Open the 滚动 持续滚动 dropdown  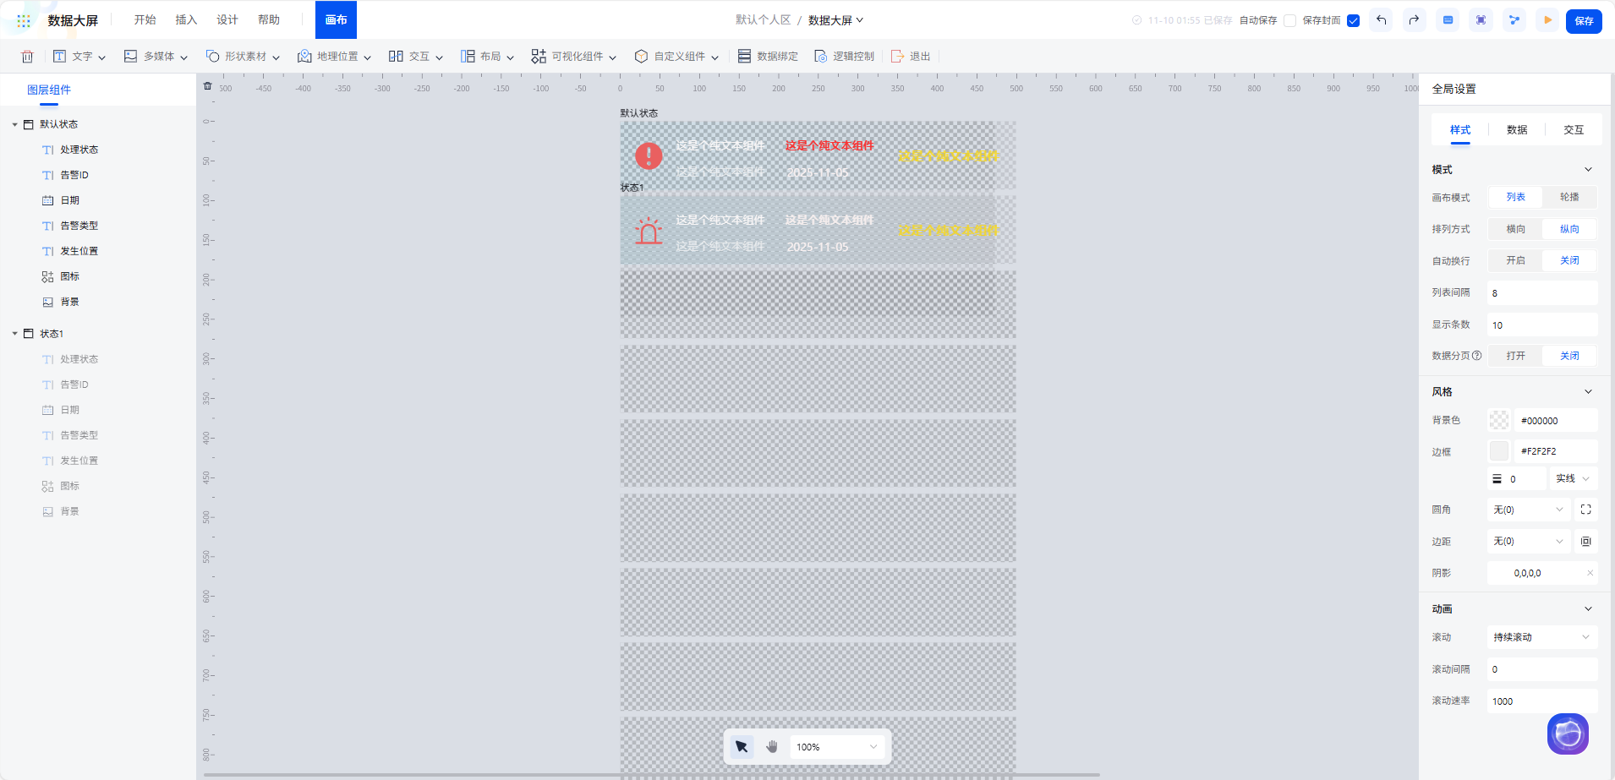click(x=1541, y=637)
